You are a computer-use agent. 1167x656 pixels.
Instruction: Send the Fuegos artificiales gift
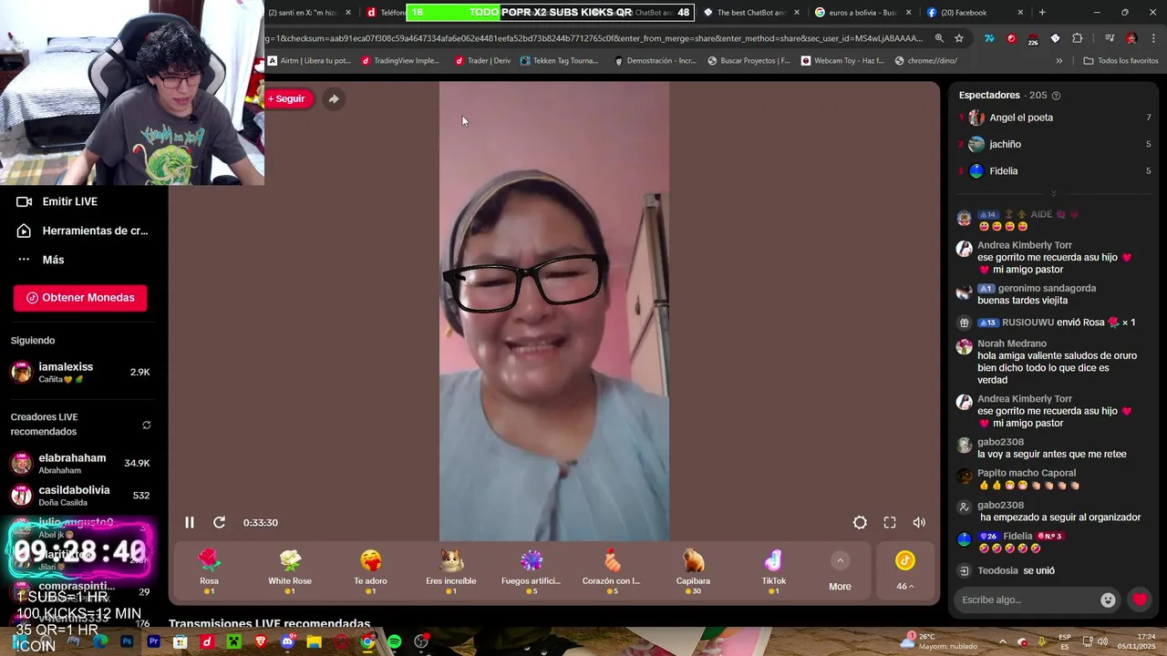(532, 572)
